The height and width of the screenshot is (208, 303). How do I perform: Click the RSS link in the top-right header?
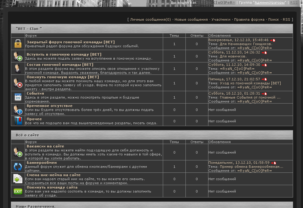point(294,2)
